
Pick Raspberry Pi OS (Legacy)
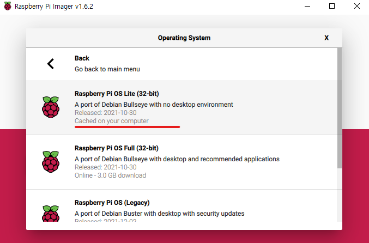pyautogui.click(x=182, y=206)
